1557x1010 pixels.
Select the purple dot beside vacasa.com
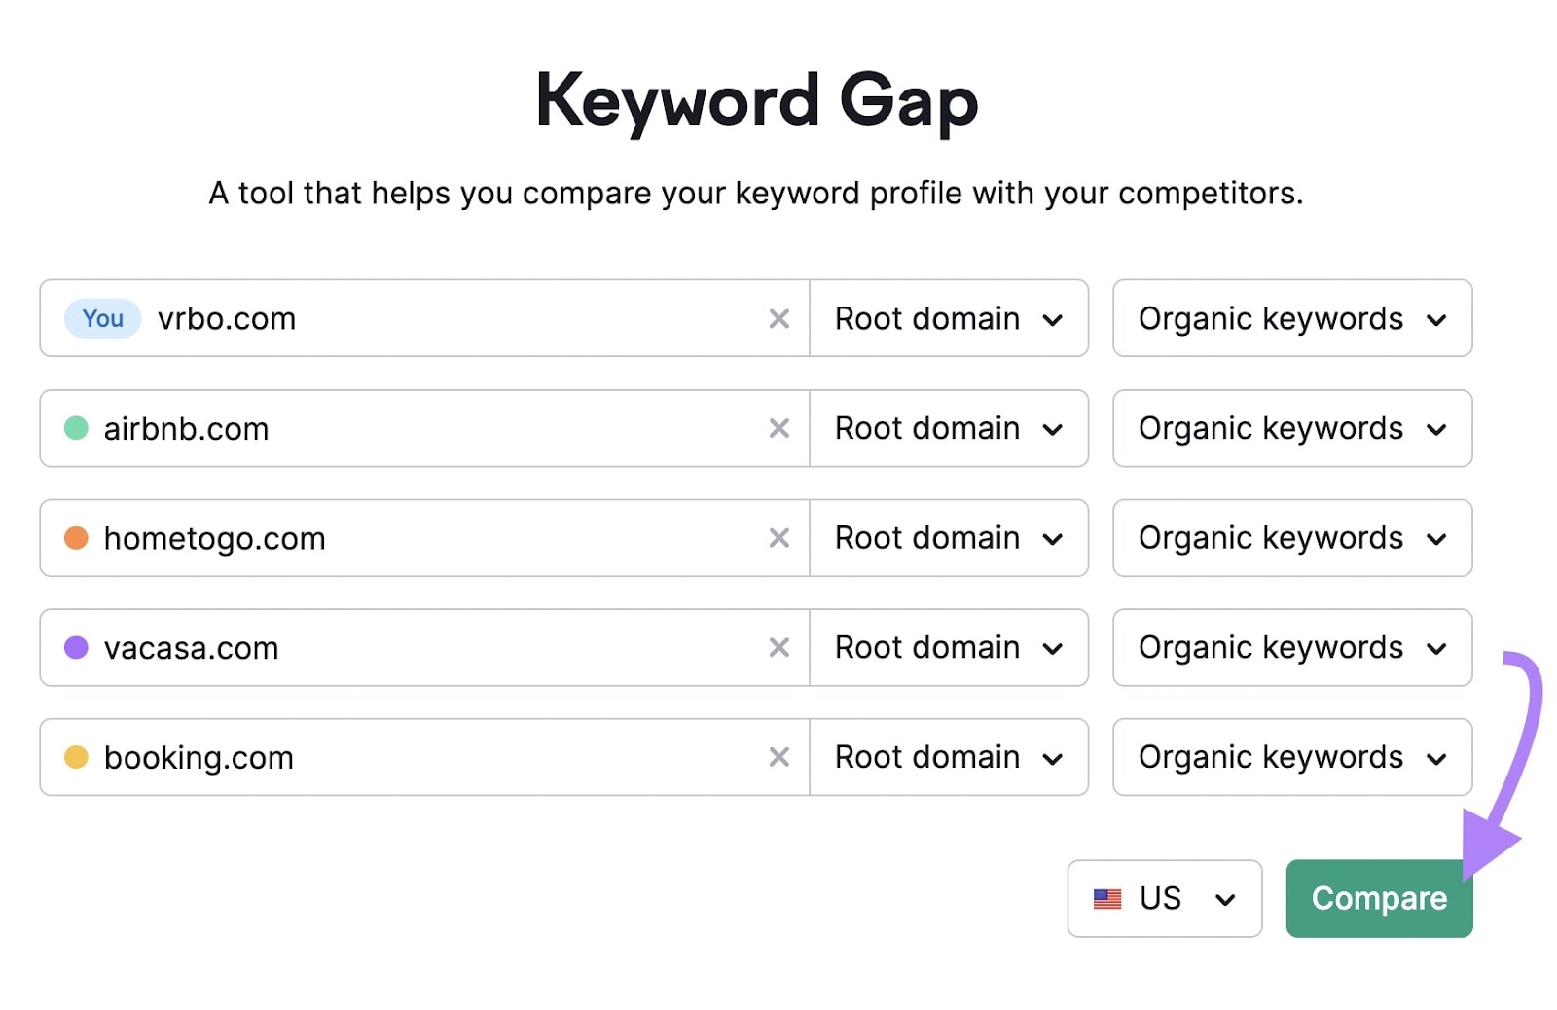pyautogui.click(x=76, y=647)
